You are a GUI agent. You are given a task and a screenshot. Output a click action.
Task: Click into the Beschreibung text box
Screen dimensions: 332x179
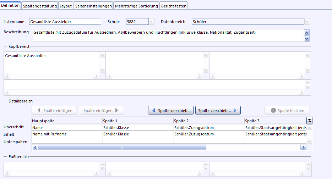(x=169, y=35)
